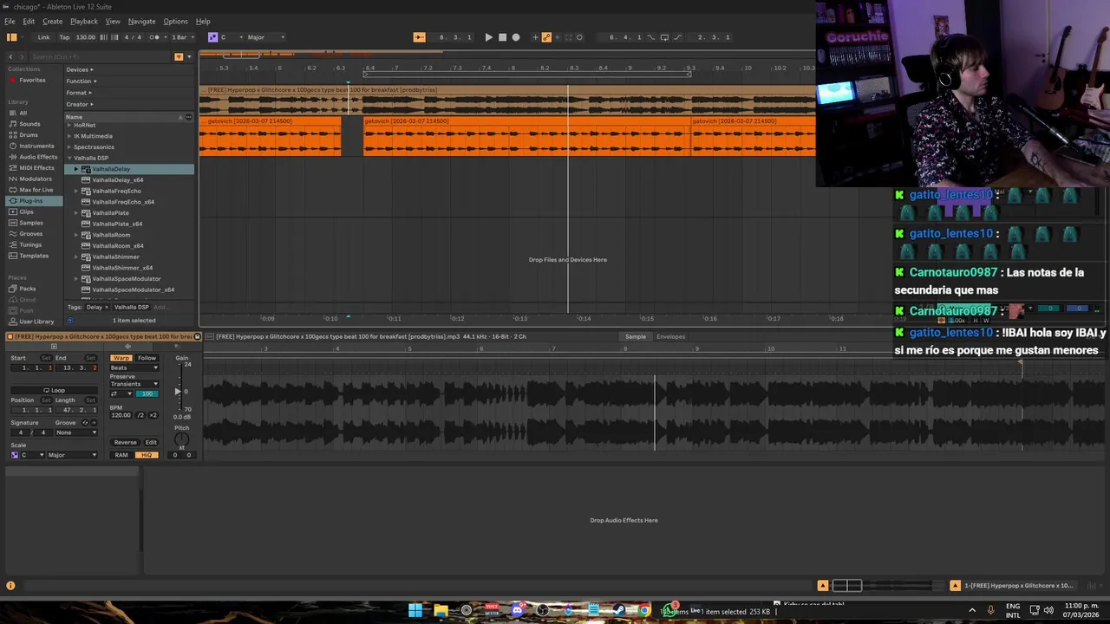Open the Create menu
This screenshot has height=624, width=1110.
tap(52, 22)
